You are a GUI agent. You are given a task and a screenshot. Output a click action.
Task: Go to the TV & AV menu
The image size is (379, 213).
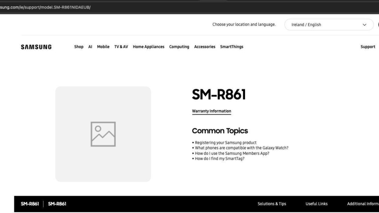click(121, 47)
